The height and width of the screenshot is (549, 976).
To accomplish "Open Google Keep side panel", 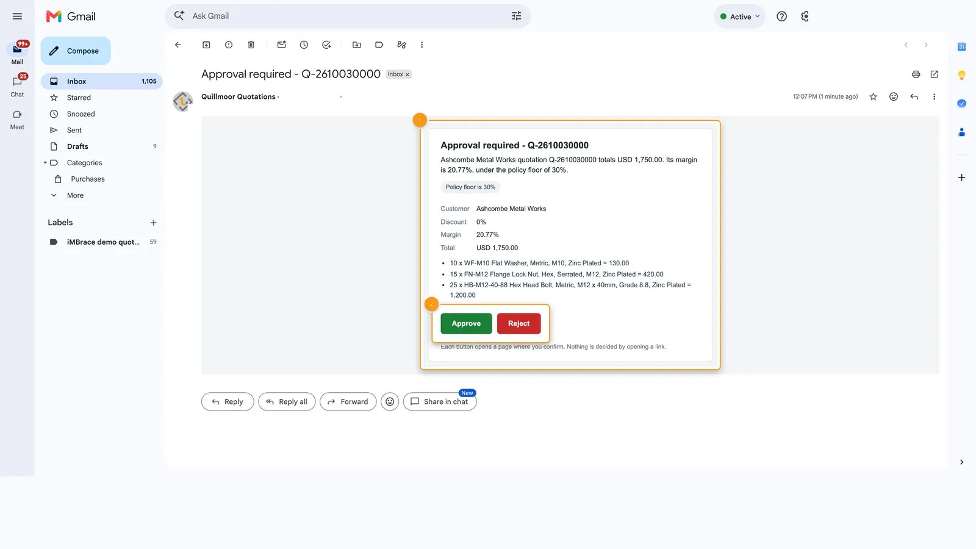I will (x=961, y=75).
